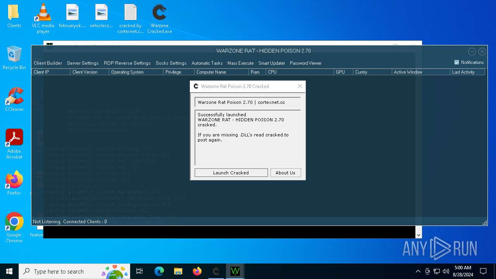496x279 pixels.
Task: Sort by GPU column header
Action: tap(343, 72)
